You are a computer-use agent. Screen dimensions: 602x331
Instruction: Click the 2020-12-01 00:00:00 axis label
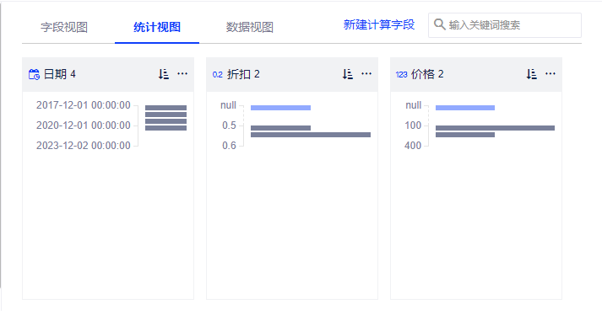tap(84, 125)
